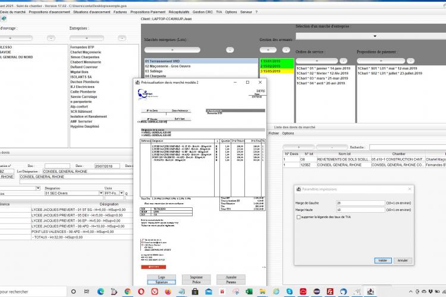This screenshot has height=297, width=446.
Task: Select green avenant 1 15/01/2019
Action: point(277,61)
